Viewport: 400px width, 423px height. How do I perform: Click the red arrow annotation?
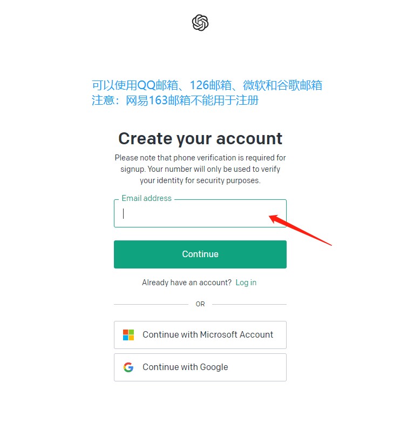point(300,230)
